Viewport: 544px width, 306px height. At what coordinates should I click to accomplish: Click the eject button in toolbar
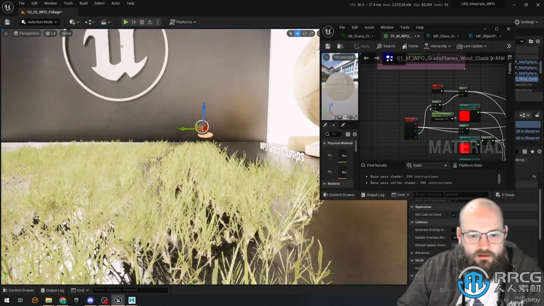150,22
